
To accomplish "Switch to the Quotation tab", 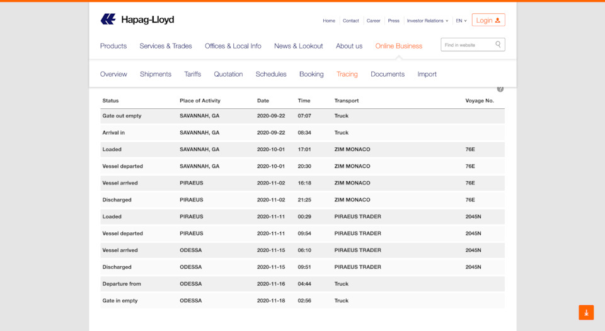I will [x=228, y=74].
